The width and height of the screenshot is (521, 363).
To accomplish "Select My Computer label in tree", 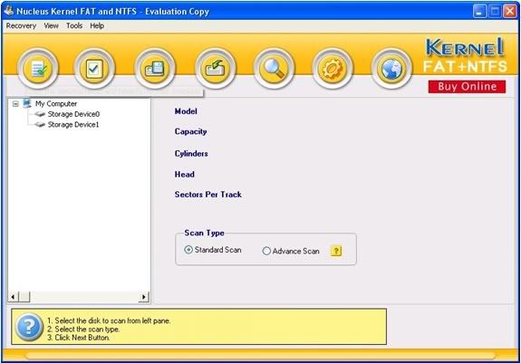I will (x=56, y=104).
